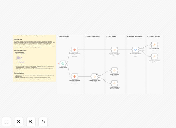Click the Get Adobe Commerce customers output connector
This screenshot has width=176, height=128.
(78, 77)
